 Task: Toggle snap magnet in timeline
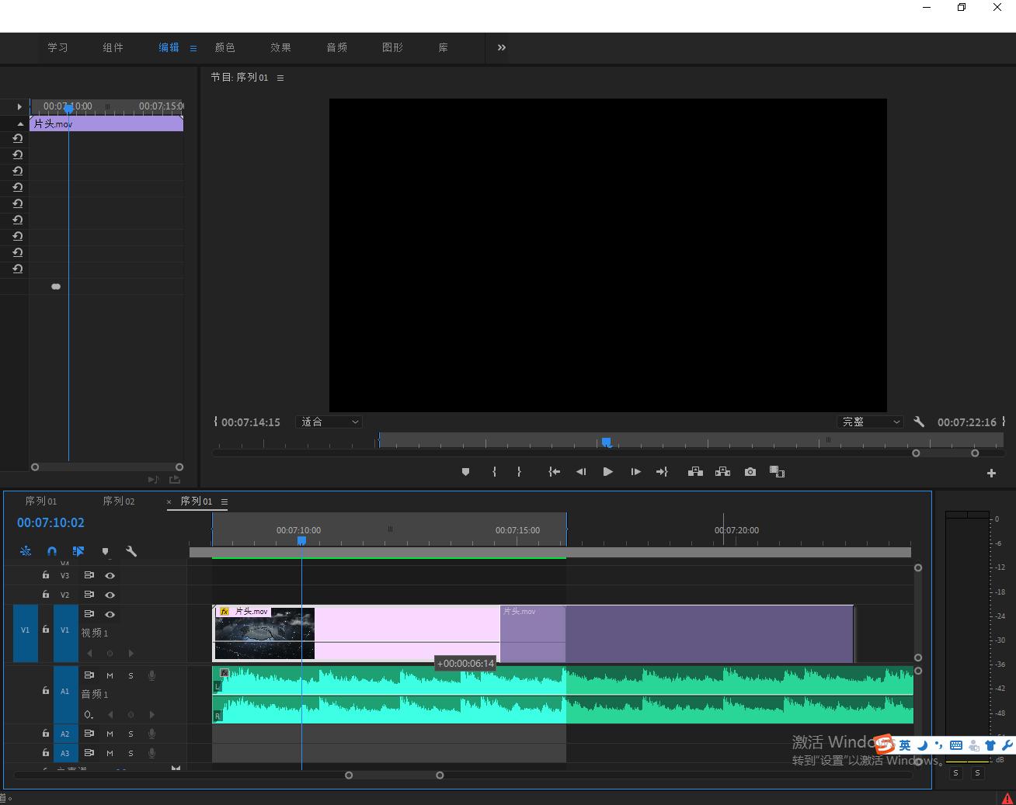pyautogui.click(x=52, y=551)
